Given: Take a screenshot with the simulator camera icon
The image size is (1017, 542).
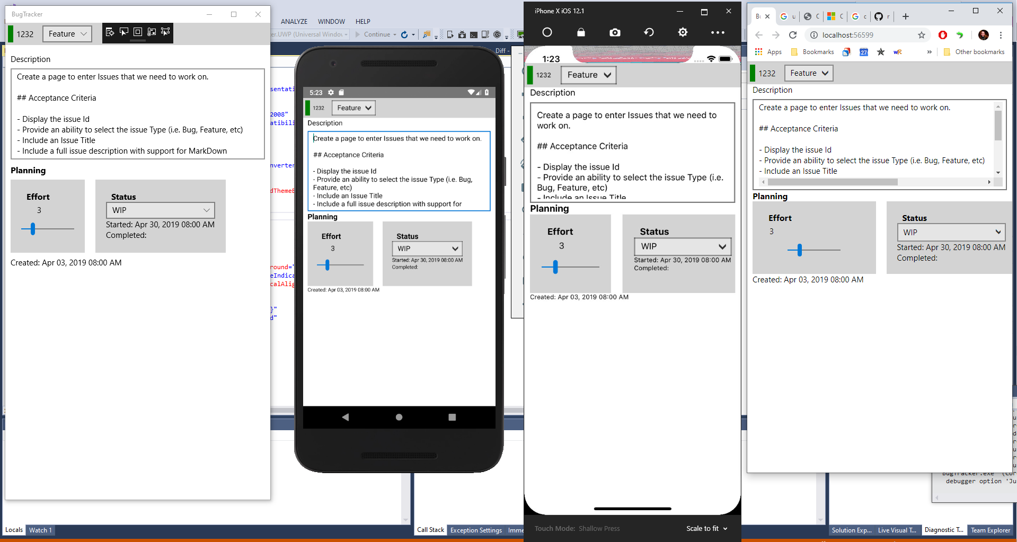Looking at the screenshot, I should click(x=615, y=32).
